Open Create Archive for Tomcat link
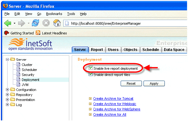Screen dimensions: 188x121 coord(113,98)
